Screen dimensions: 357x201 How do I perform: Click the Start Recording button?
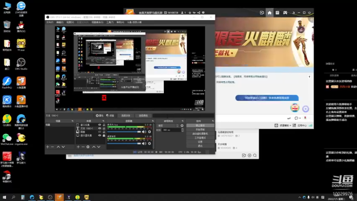[x=200, y=130]
